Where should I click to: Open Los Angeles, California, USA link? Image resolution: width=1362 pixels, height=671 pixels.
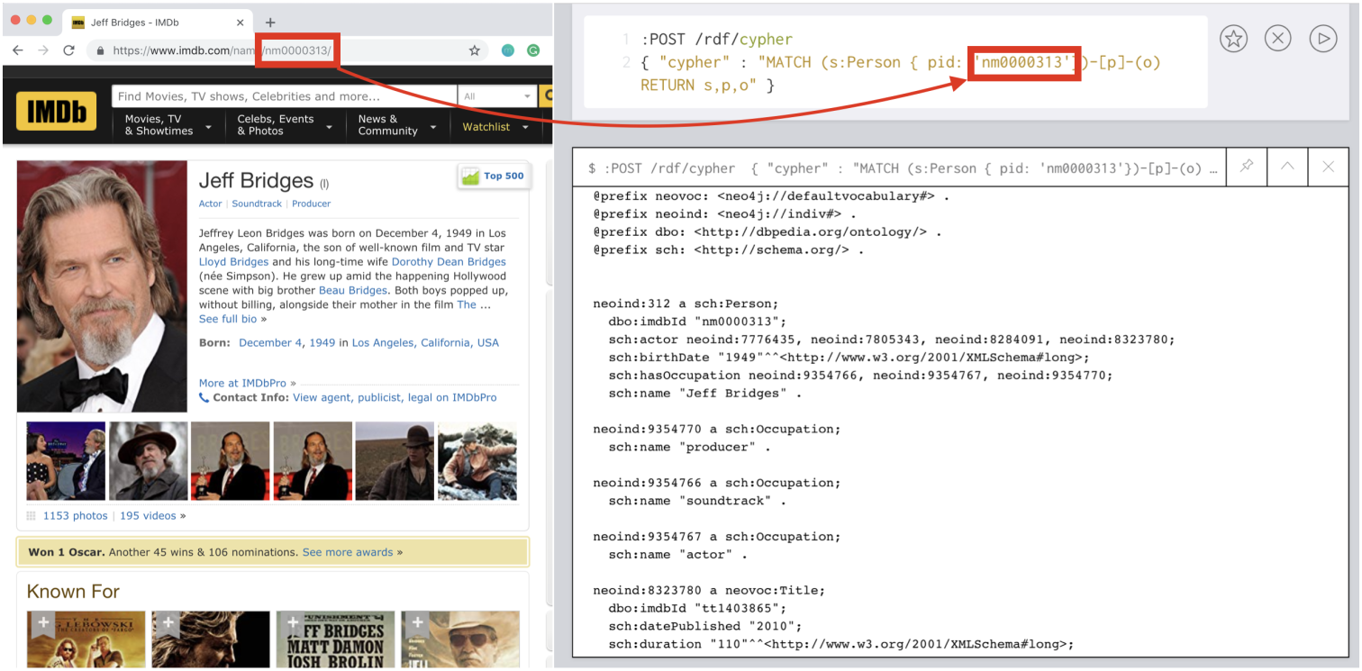(425, 343)
